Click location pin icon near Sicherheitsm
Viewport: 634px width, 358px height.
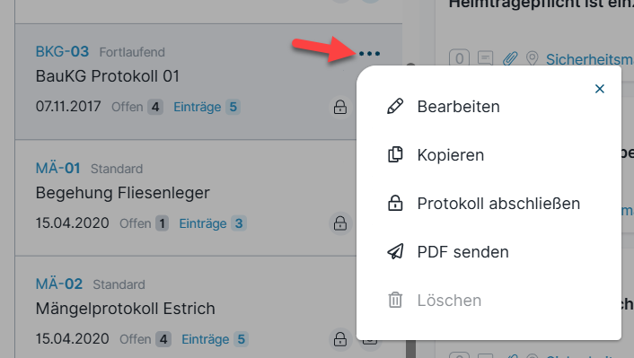pyautogui.click(x=533, y=59)
